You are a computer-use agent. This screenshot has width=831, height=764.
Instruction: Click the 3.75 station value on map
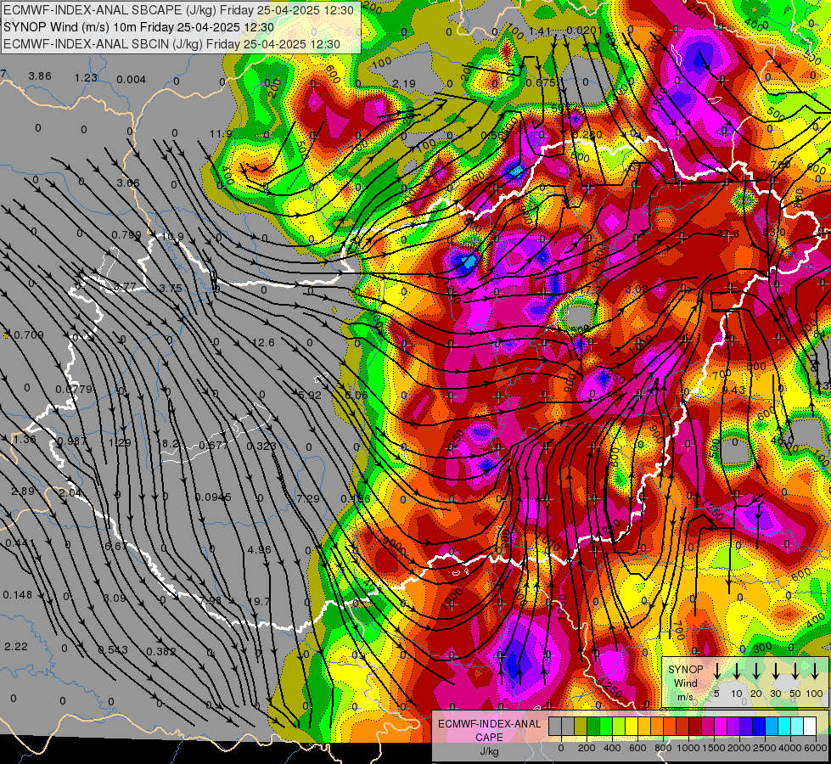(x=171, y=289)
